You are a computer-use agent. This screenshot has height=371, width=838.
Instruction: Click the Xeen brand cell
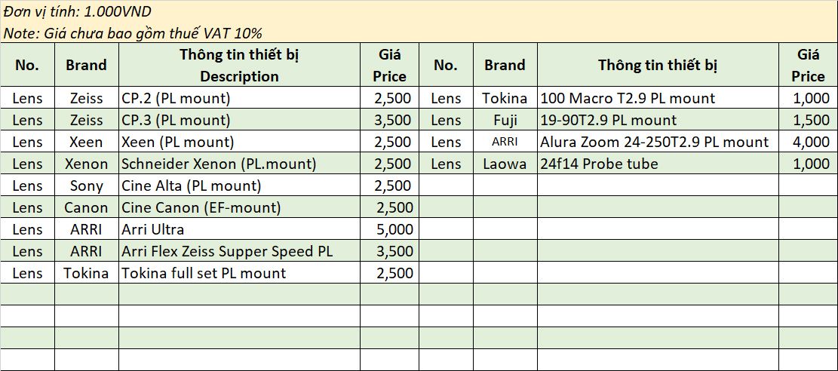click(87, 142)
